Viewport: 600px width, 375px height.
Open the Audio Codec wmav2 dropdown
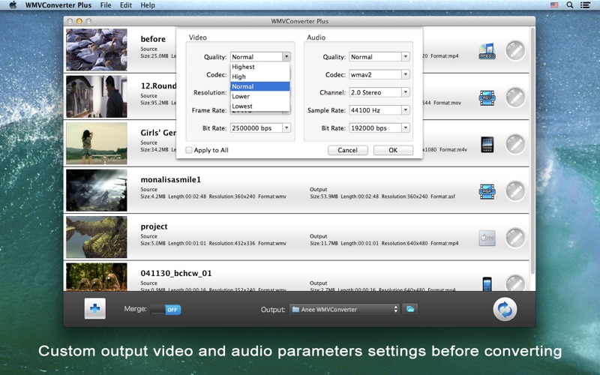click(x=379, y=74)
